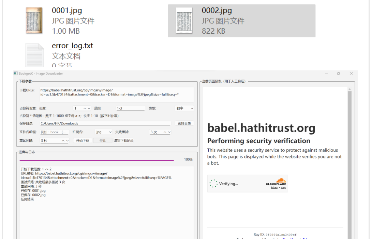Screen dimensions: 372x239
Task: Click the 范围 range field showing 1-2
Action: click(131, 108)
